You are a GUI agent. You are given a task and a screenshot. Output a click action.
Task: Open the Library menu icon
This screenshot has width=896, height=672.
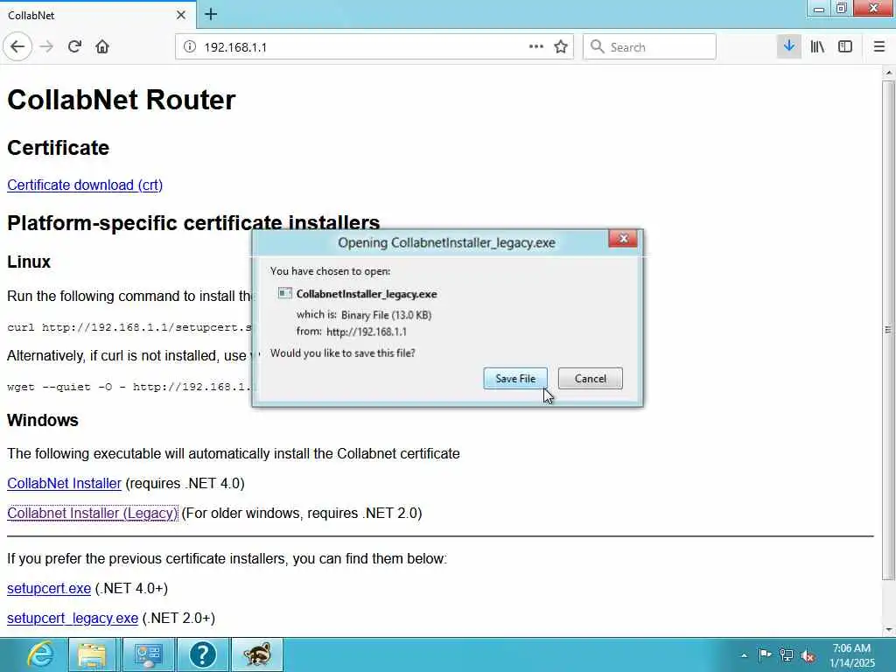(x=817, y=46)
